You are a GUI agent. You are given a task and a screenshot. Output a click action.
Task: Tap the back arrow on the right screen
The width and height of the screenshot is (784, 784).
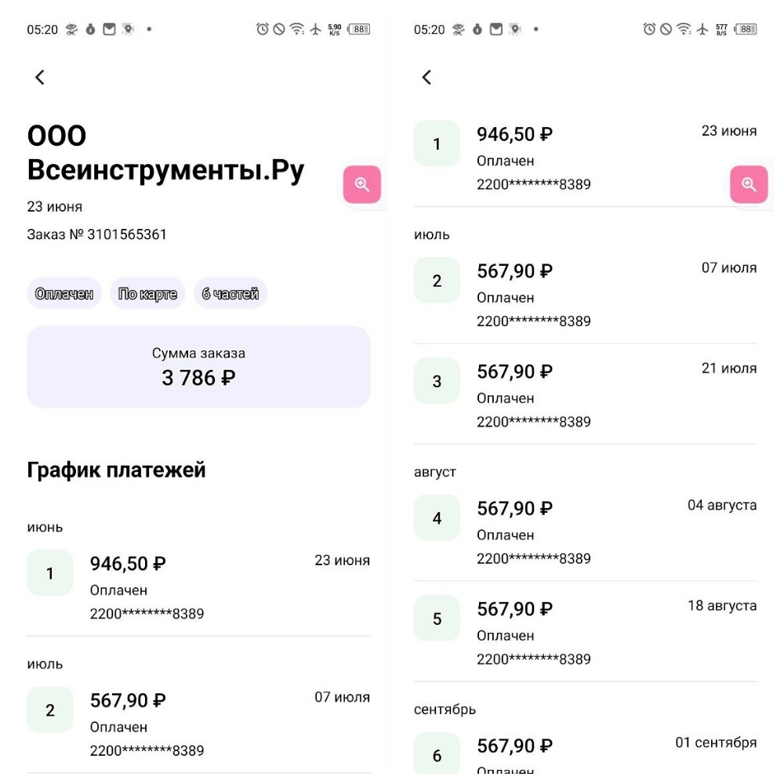(426, 77)
